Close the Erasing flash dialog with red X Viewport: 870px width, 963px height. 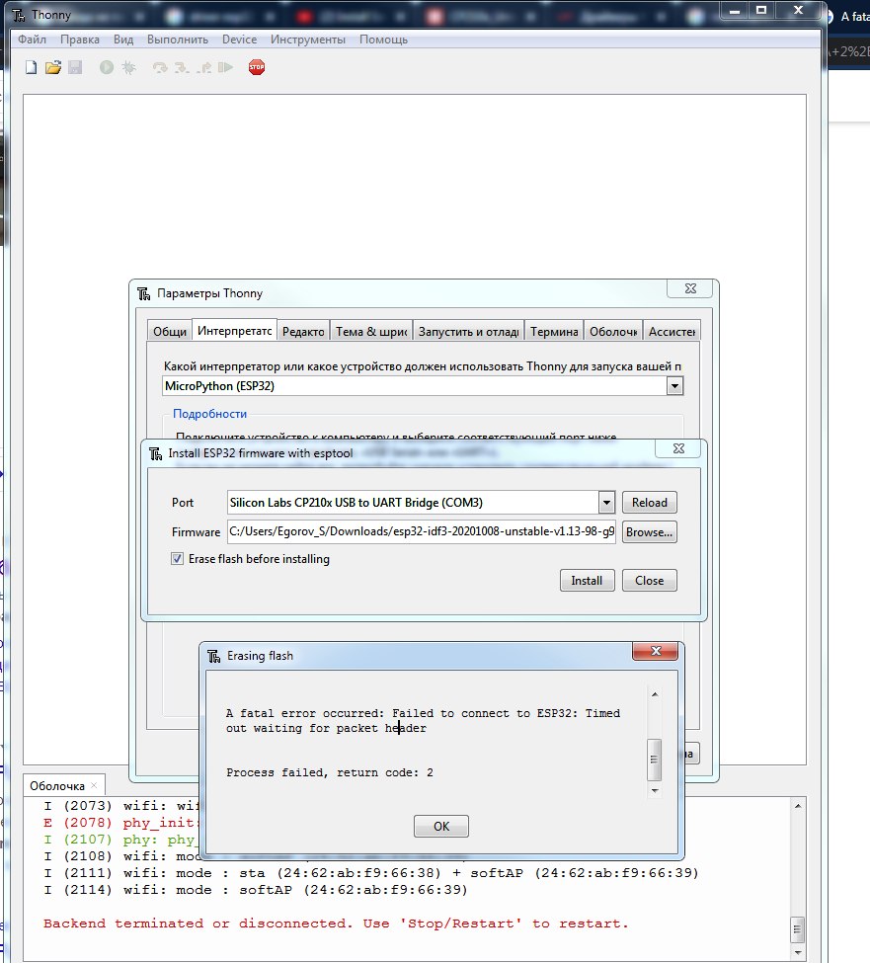point(655,651)
